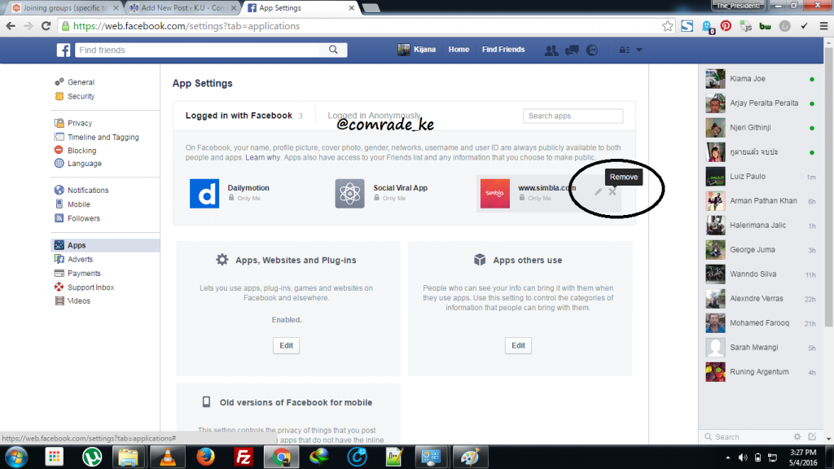Bookmark this page with the star icon
The width and height of the screenshot is (834, 469).
pyautogui.click(x=668, y=26)
